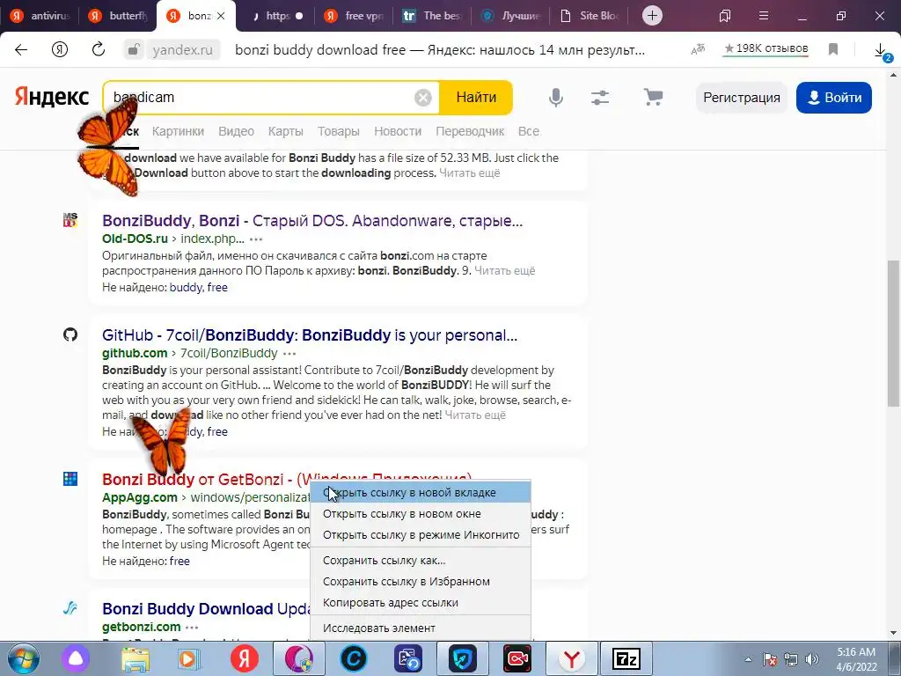Click the 198K отзывов rating link
901x676 pixels.
pyautogui.click(x=766, y=49)
